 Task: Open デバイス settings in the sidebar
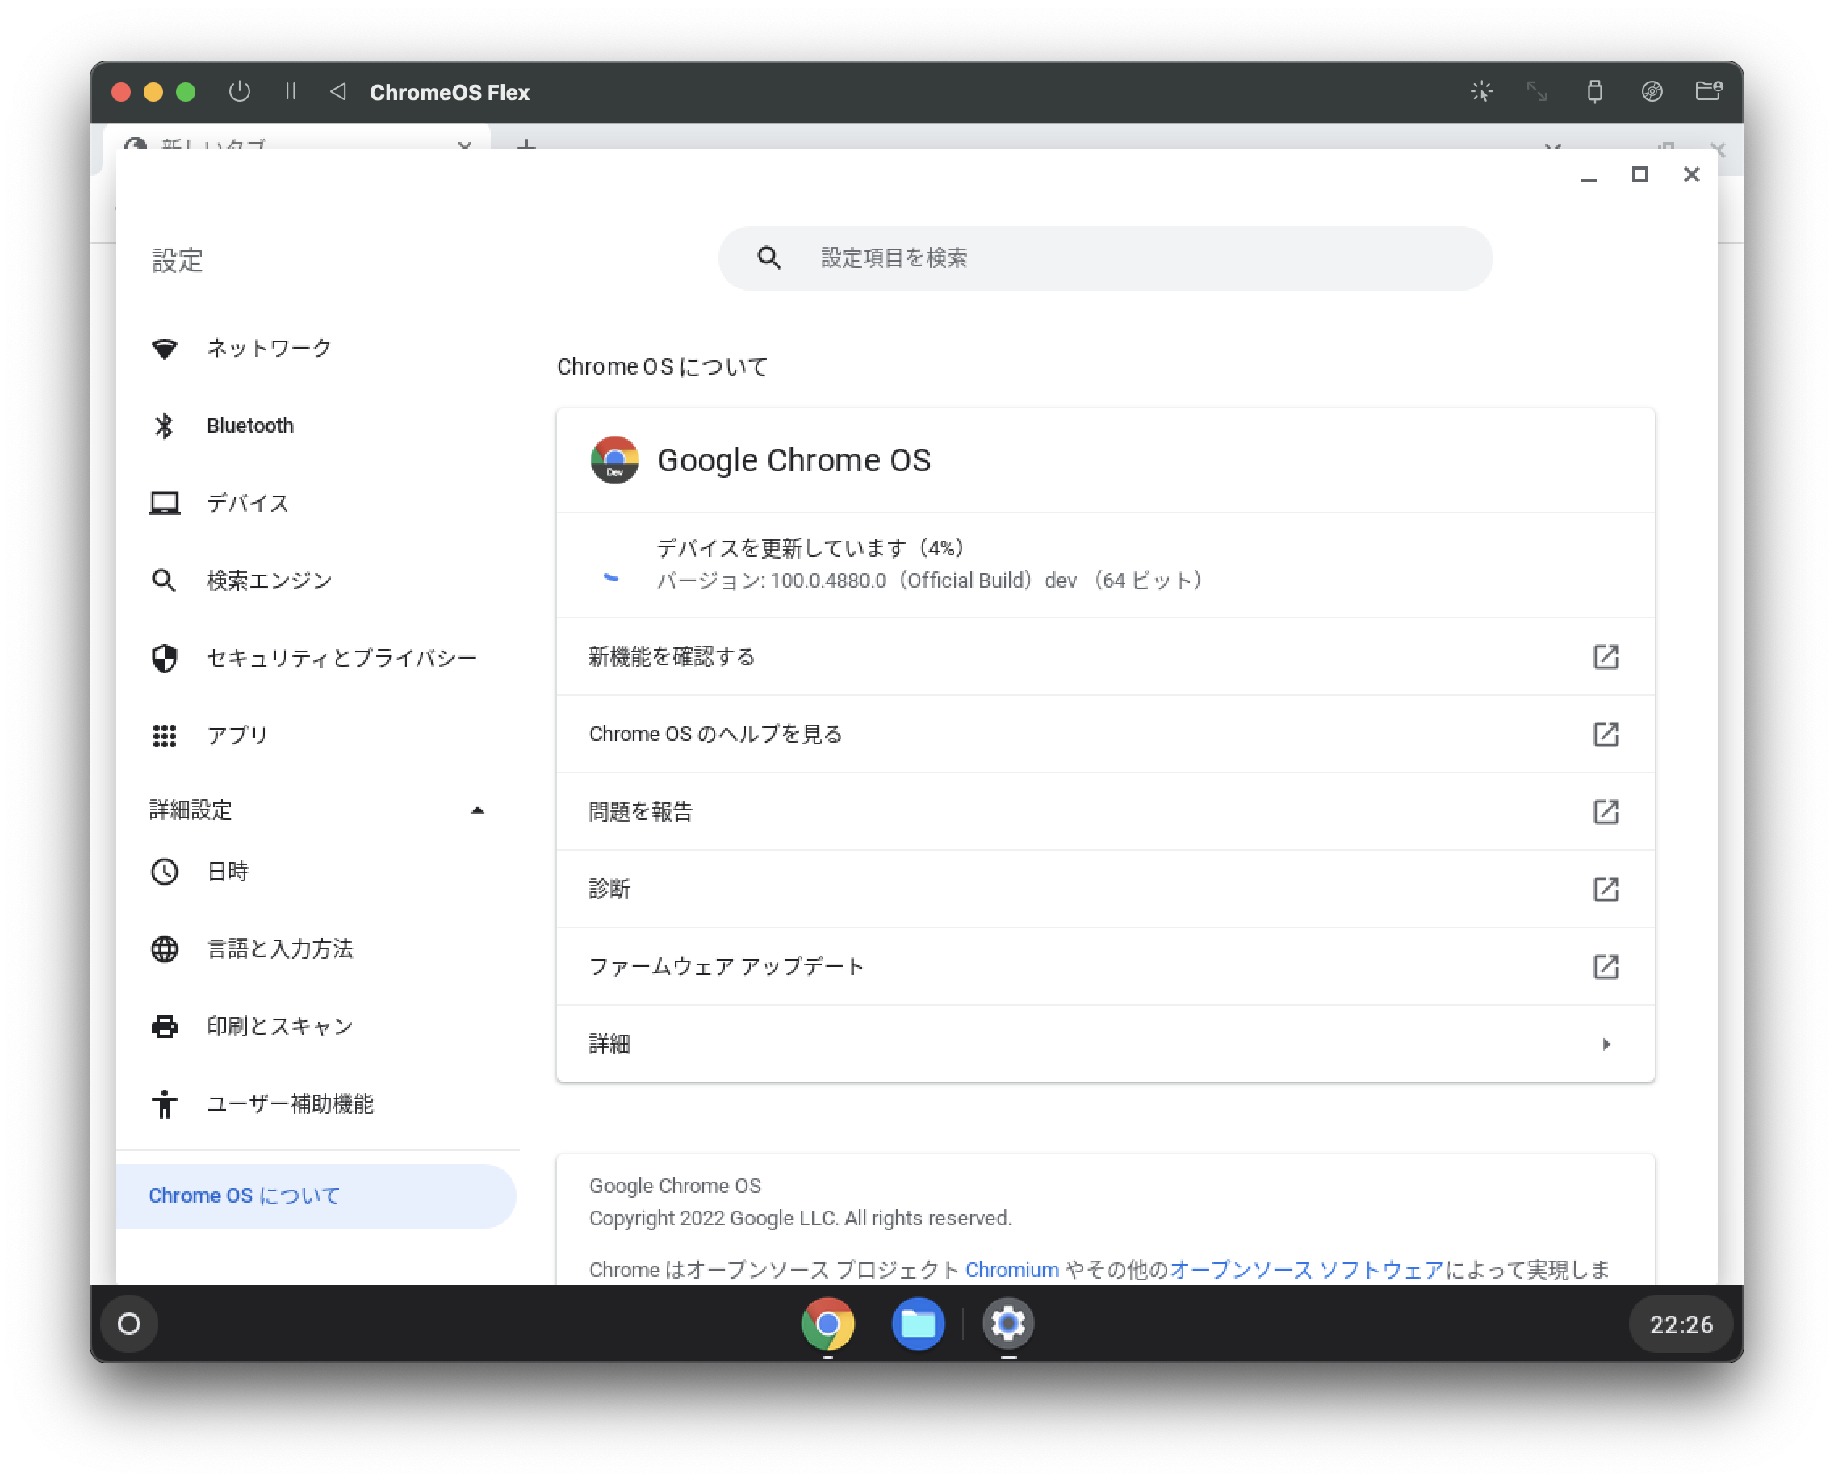[x=316, y=503]
